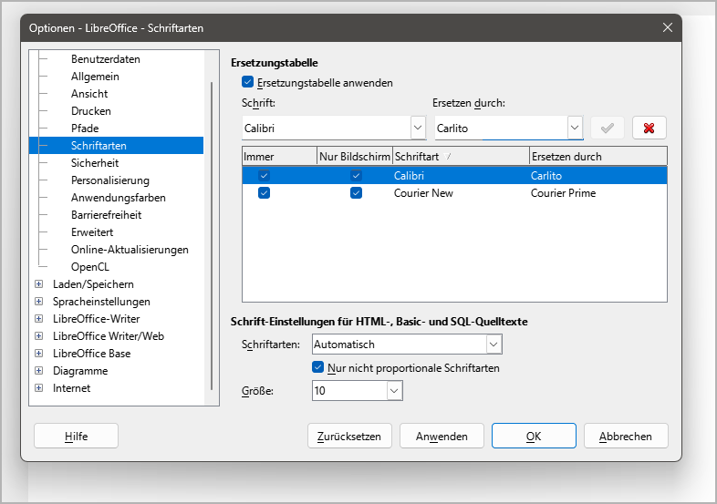Select Allgemein in options tree

coord(95,77)
